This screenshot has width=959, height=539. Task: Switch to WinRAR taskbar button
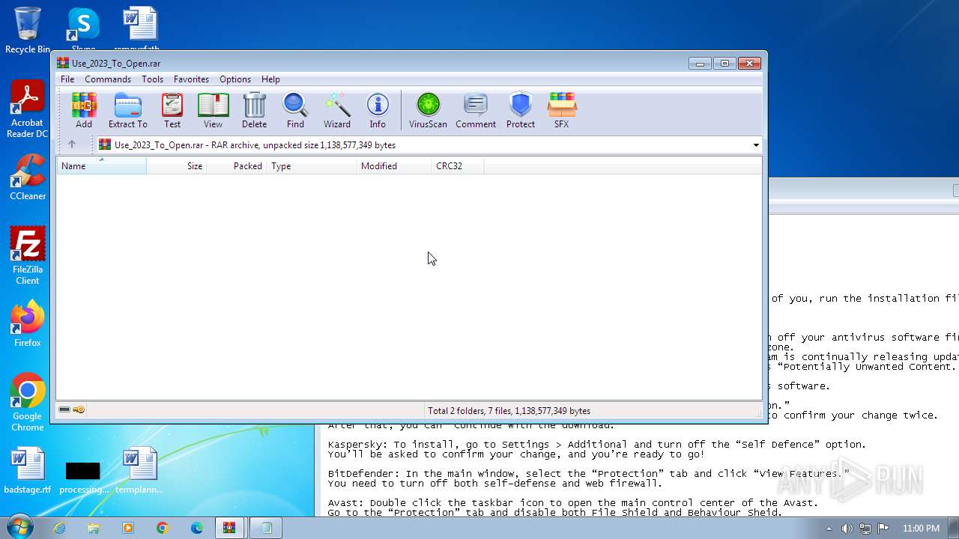[x=232, y=528]
